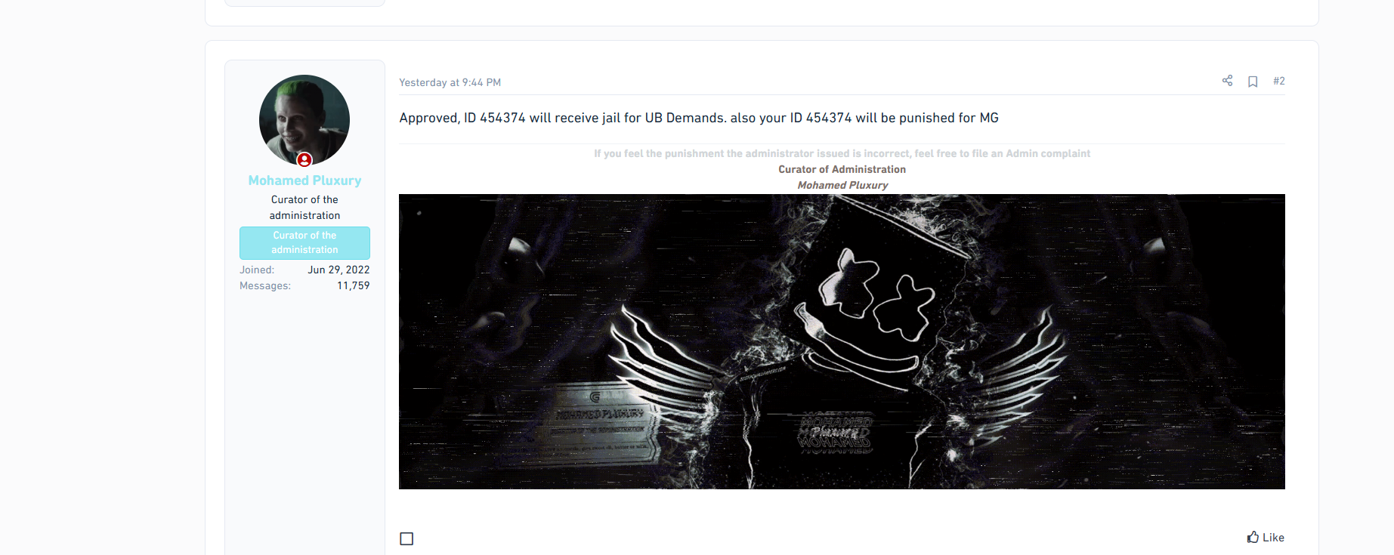Click the 11,759 messages count
Screen dimensions: 1394x555
(x=353, y=285)
